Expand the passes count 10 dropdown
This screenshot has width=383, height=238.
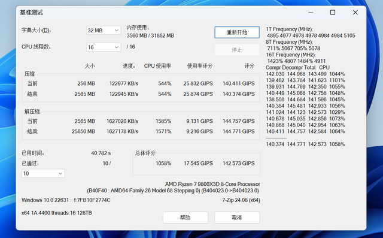click(43, 173)
